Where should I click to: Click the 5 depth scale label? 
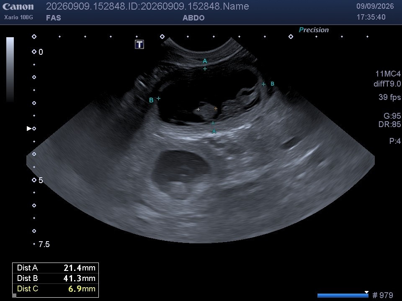tap(41, 180)
